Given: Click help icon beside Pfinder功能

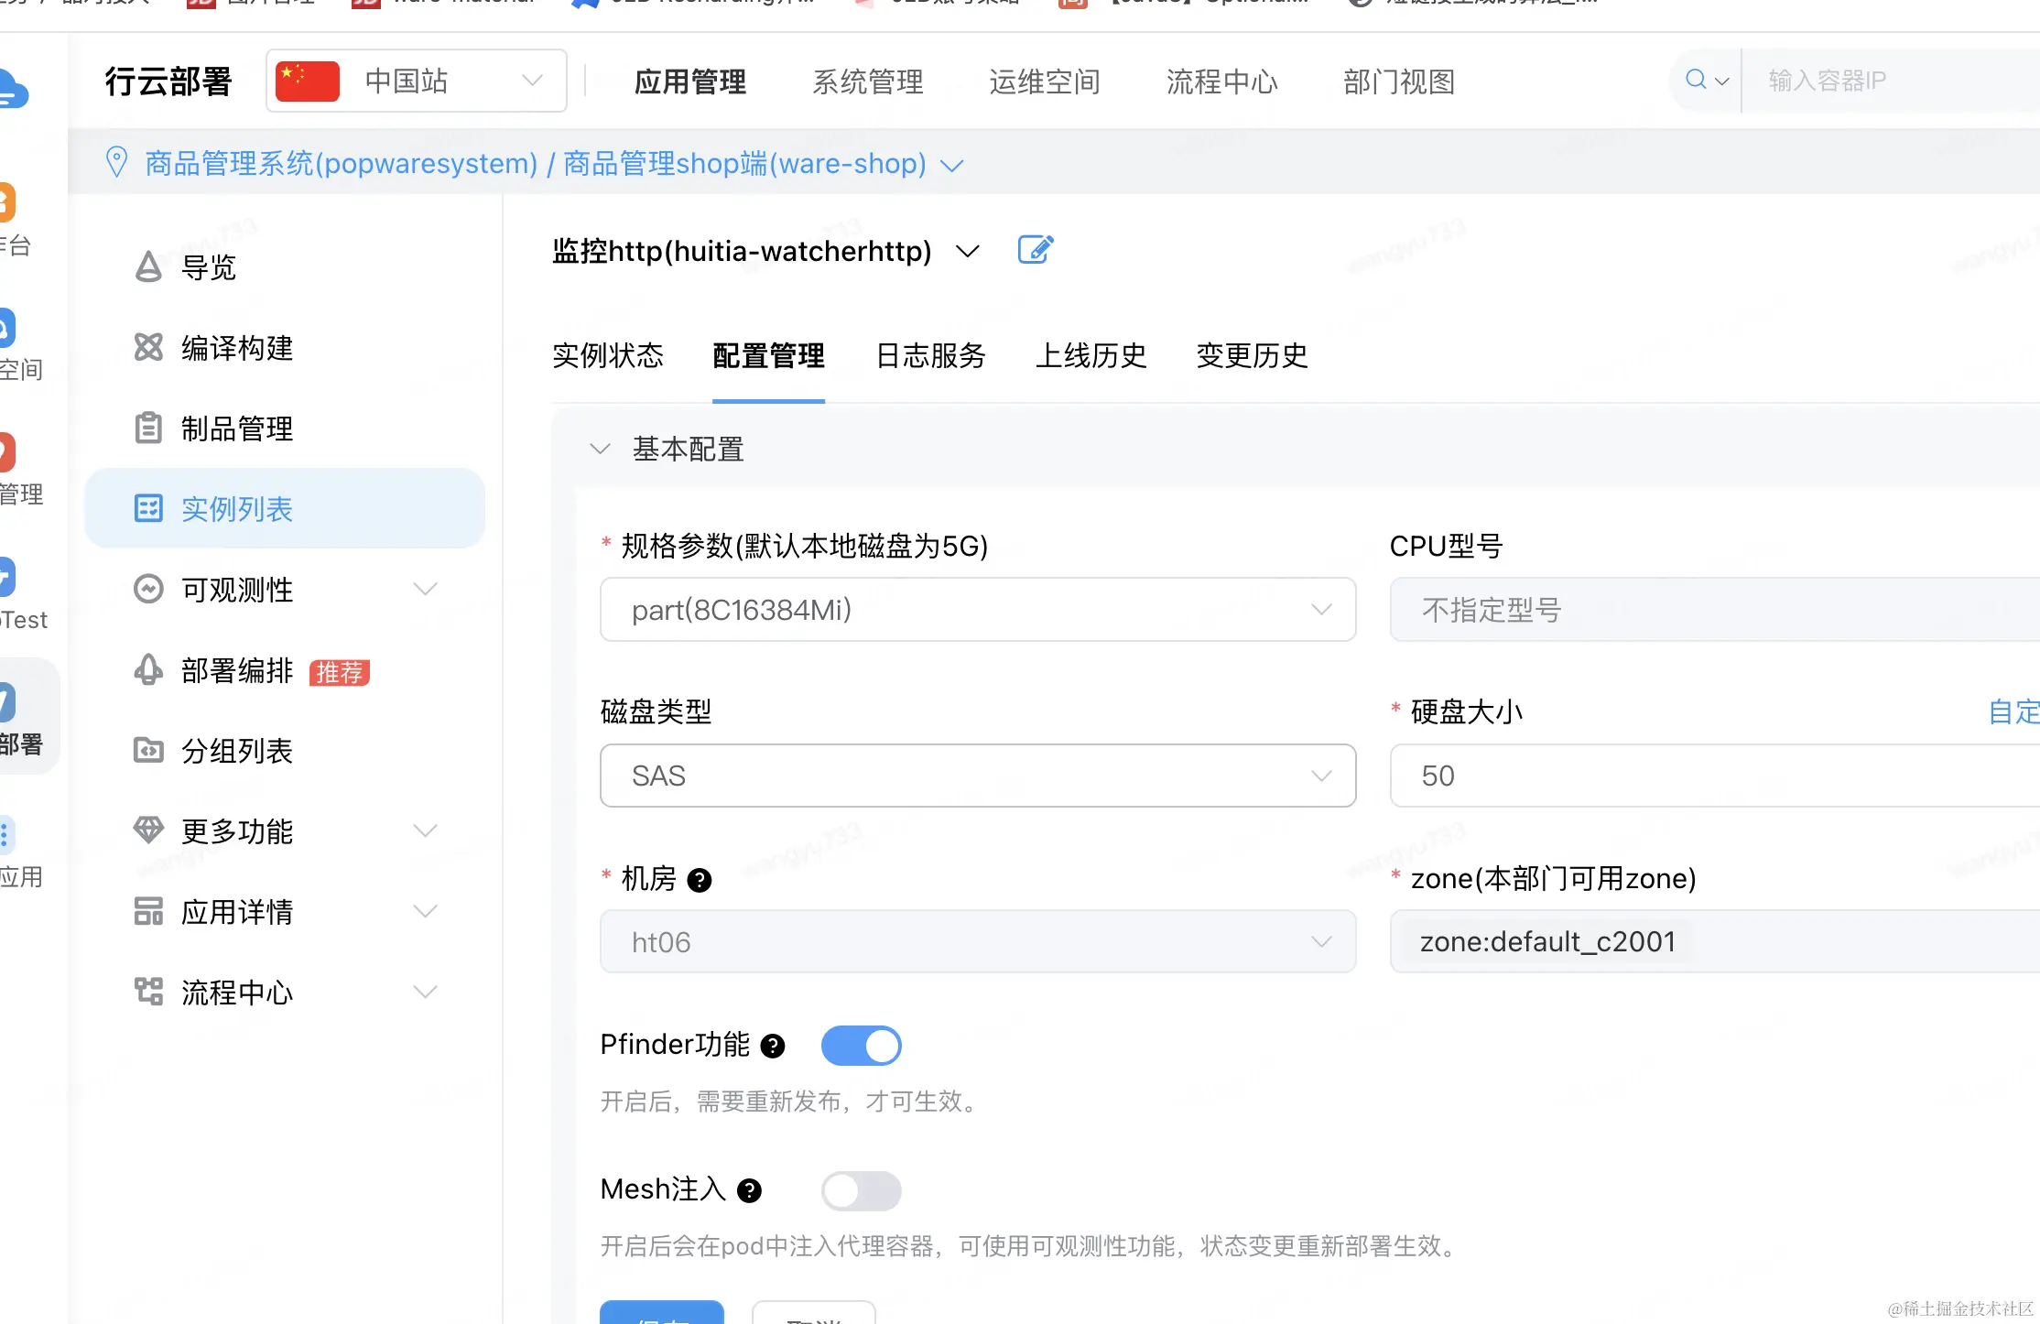Looking at the screenshot, I should click(773, 1046).
